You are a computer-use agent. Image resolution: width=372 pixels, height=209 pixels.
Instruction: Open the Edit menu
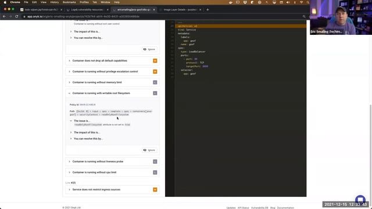34,2
